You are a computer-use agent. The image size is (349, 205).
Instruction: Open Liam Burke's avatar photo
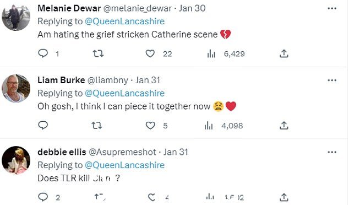(16, 89)
